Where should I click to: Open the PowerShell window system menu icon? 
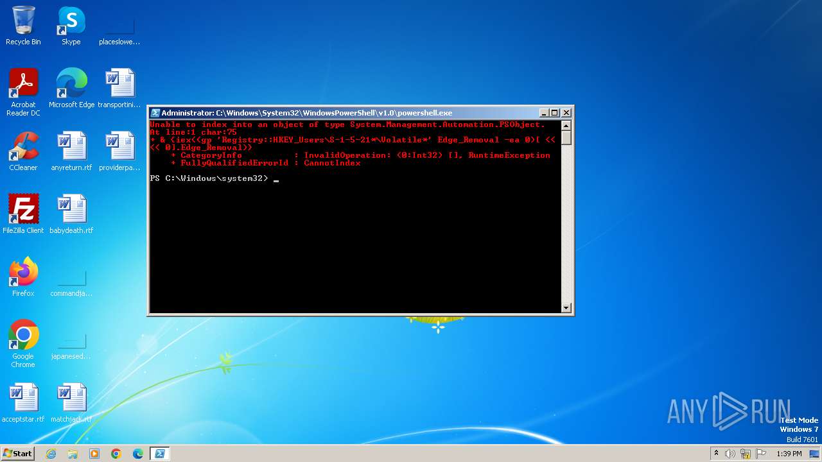click(x=155, y=113)
